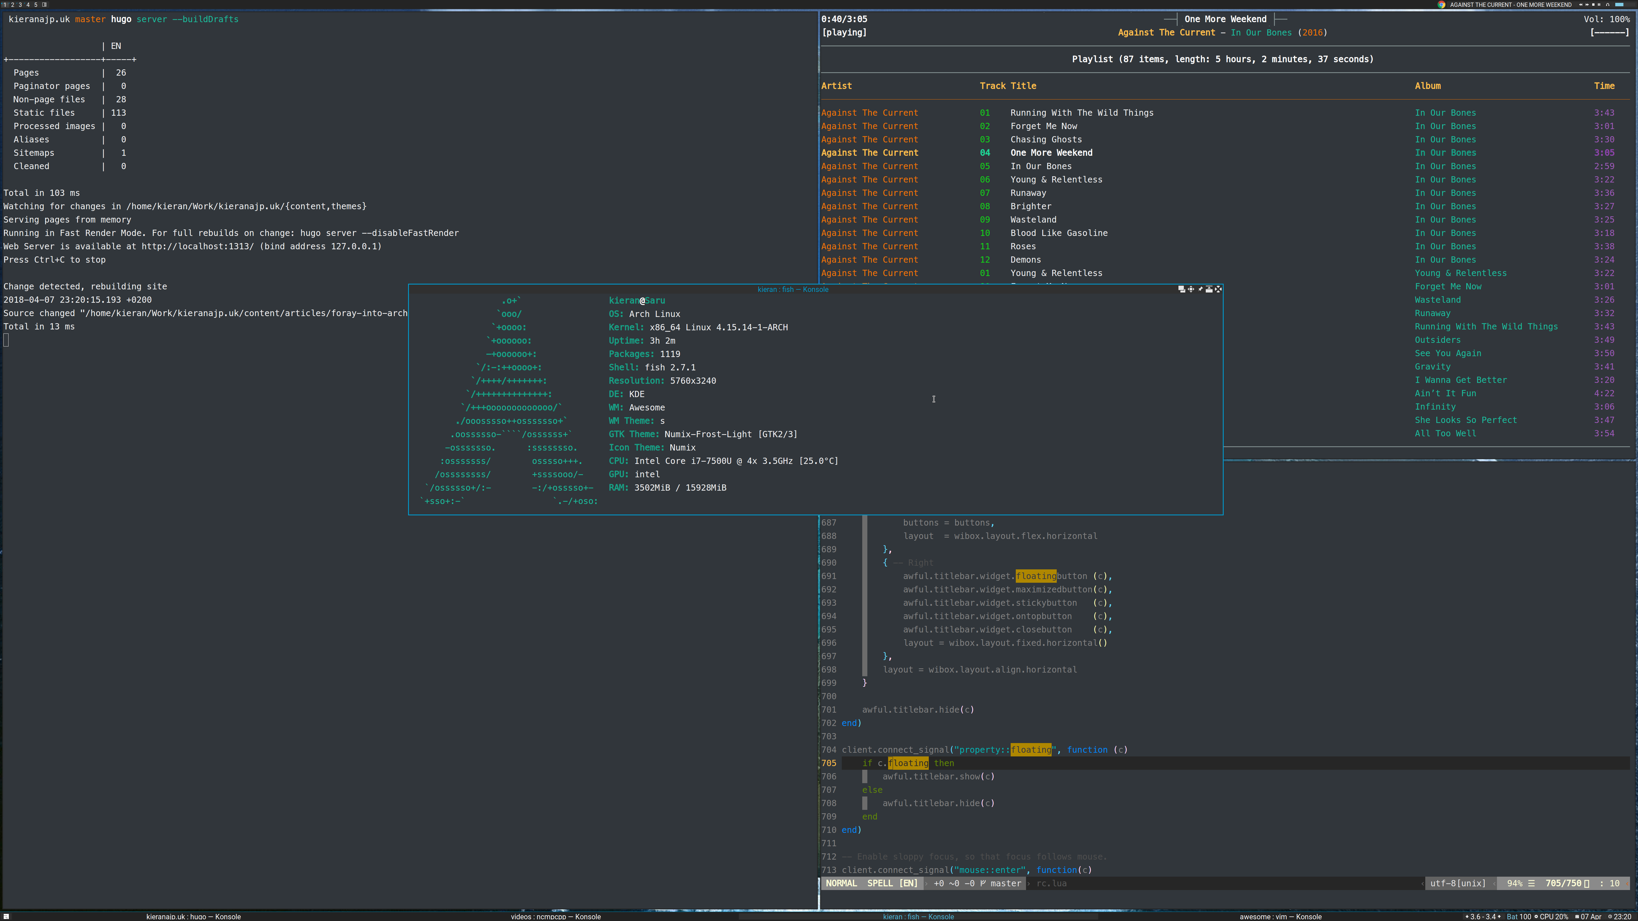
Task: Click 'utf-8[unix]' in vim statusline
Action: [x=1458, y=883]
